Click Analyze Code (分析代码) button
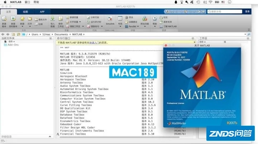The width and height of the screenshot is (258, 144). (x=93, y=17)
